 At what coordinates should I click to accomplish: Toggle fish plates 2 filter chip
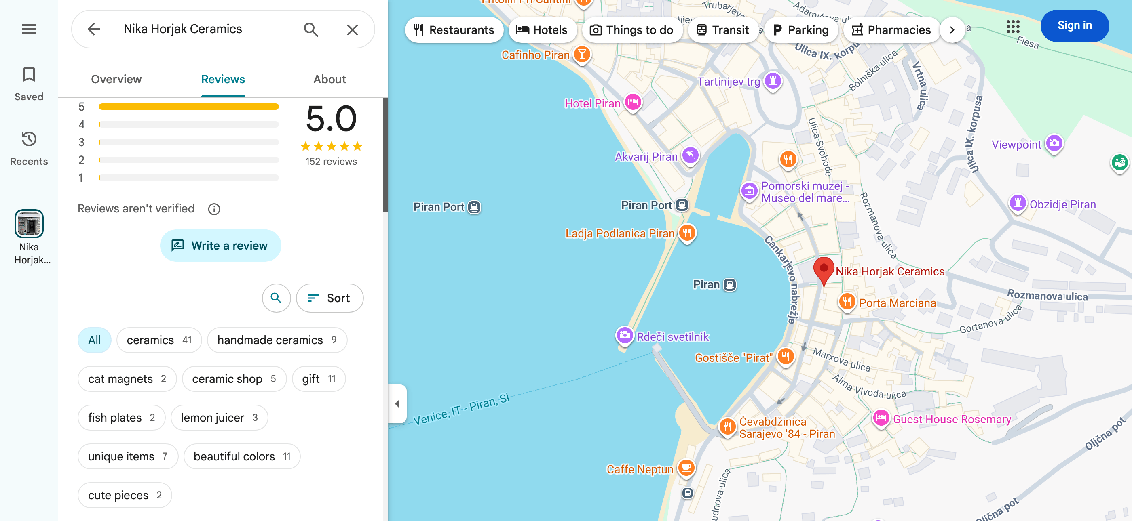(x=121, y=418)
